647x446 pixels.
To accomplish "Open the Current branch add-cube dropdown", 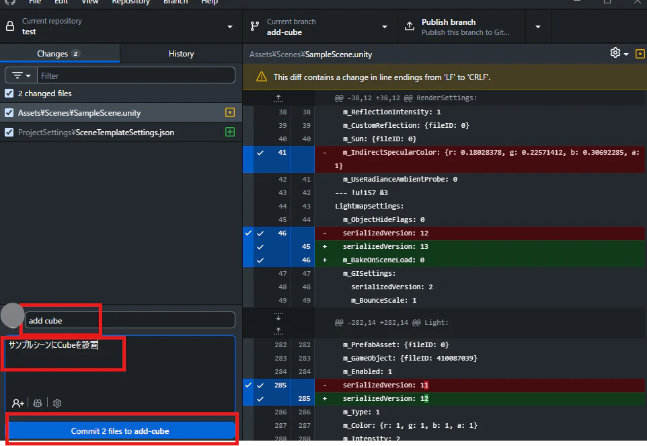I will [319, 26].
